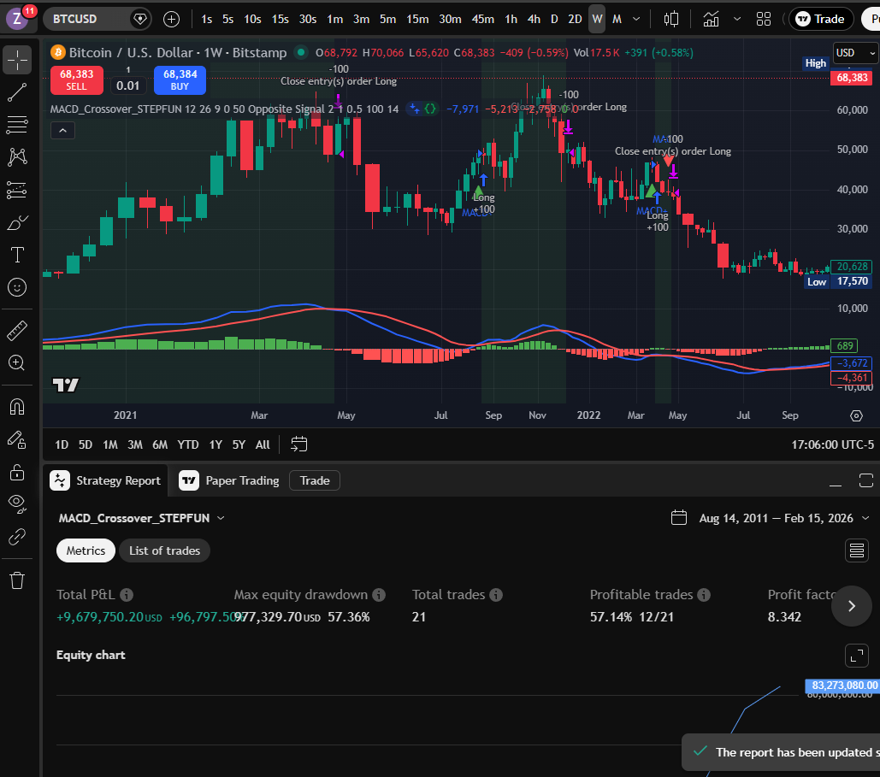Viewport: 880px width, 777px height.
Task: Open the trend line drawing tool
Action: point(17,92)
